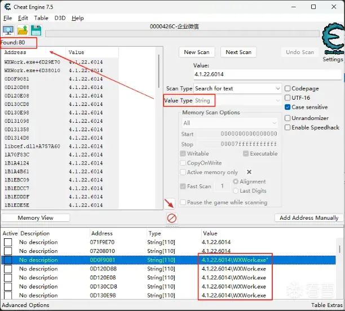Click the Fast Scan alignment value field
The image size is (345, 311).
[223, 186]
